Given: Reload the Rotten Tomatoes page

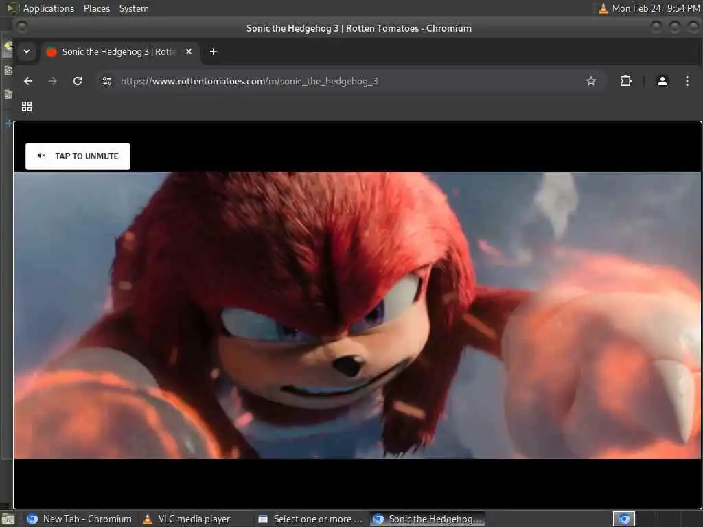Looking at the screenshot, I should click(x=78, y=81).
